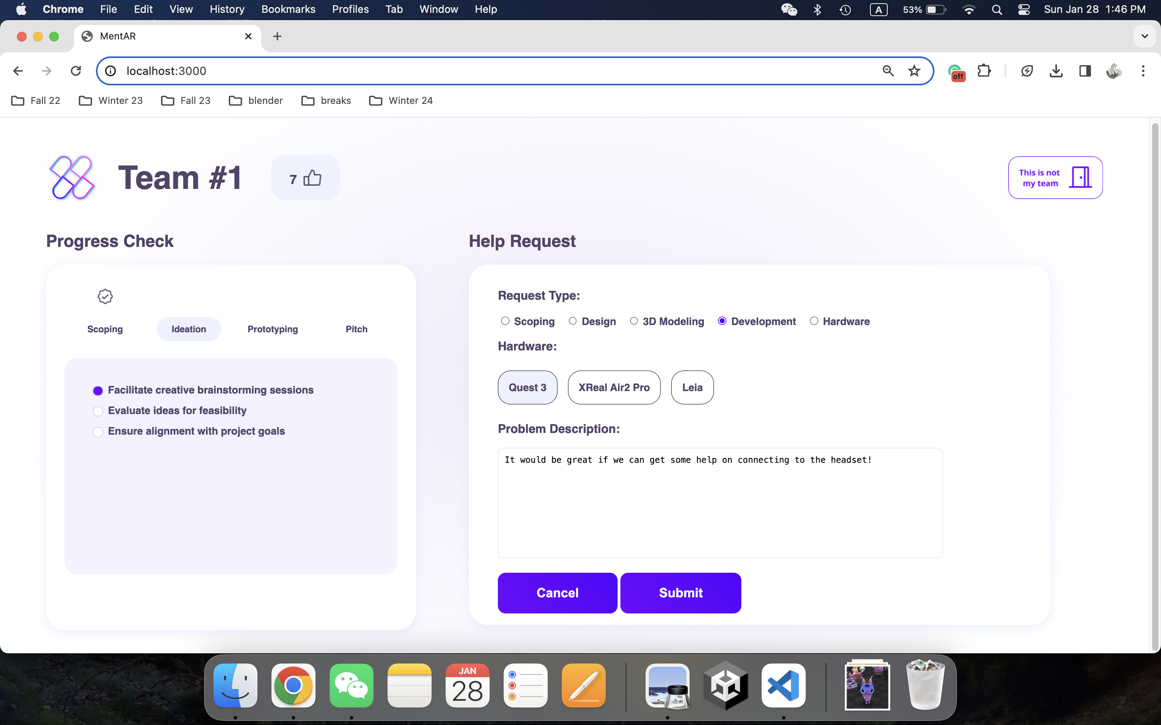Viewport: 1161px width, 725px height.
Task: Bookmark this page with star icon
Action: [x=914, y=71]
